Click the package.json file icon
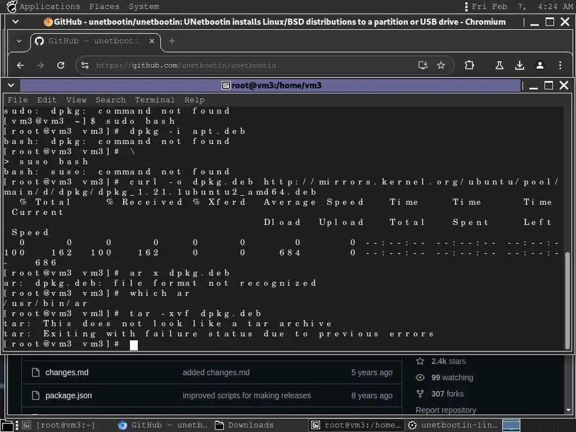The height and width of the screenshot is (432, 576). 35,395
